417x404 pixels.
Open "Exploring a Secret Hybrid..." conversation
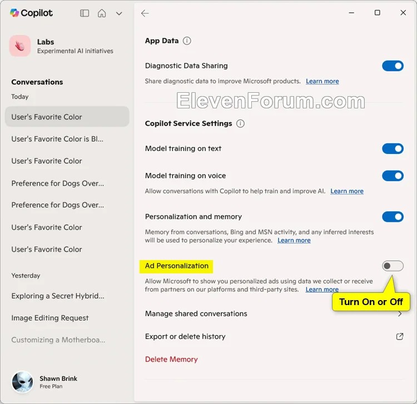(58, 296)
